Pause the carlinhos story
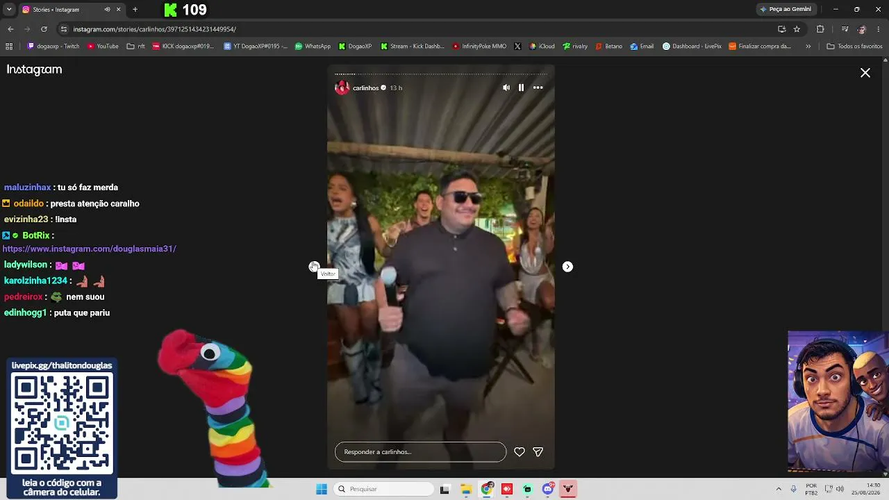Viewport: 889px width, 500px height. click(521, 87)
